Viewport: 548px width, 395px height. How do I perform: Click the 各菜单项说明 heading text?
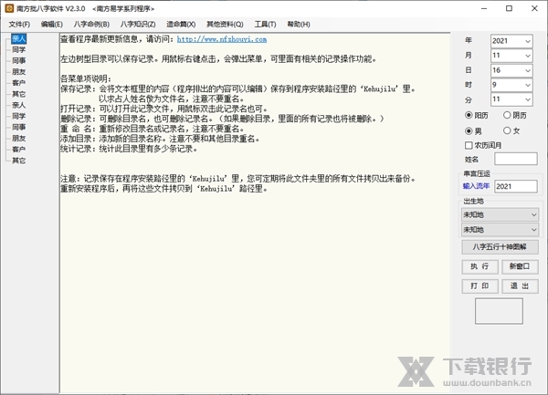(86, 78)
